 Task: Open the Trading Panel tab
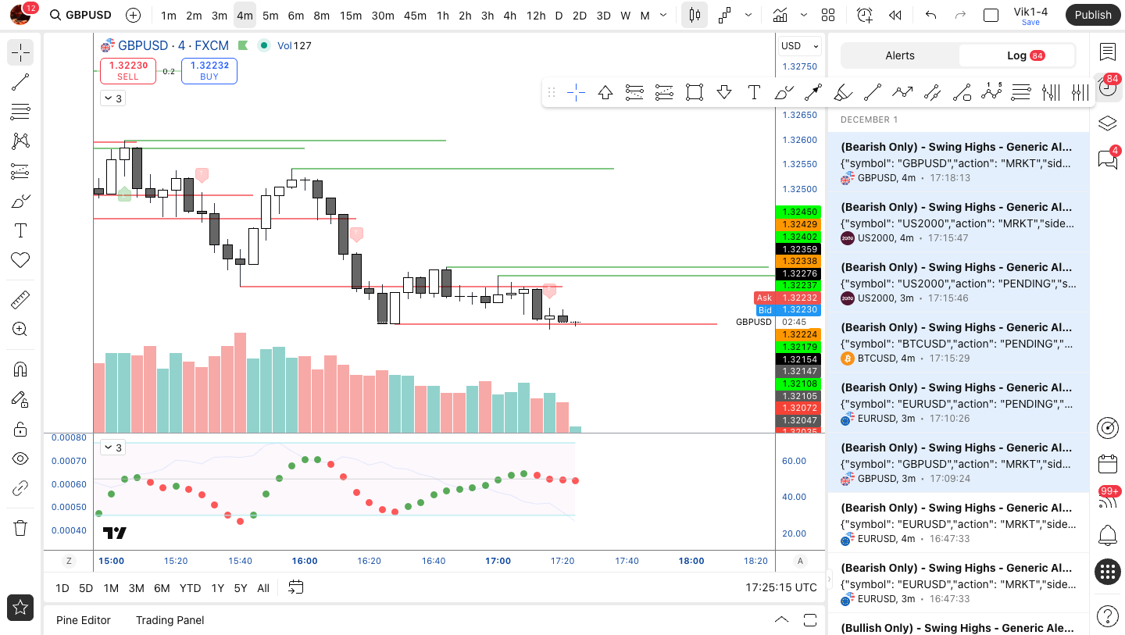(x=170, y=620)
